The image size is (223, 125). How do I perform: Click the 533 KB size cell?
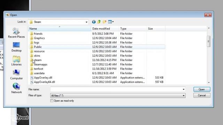tap(159, 78)
